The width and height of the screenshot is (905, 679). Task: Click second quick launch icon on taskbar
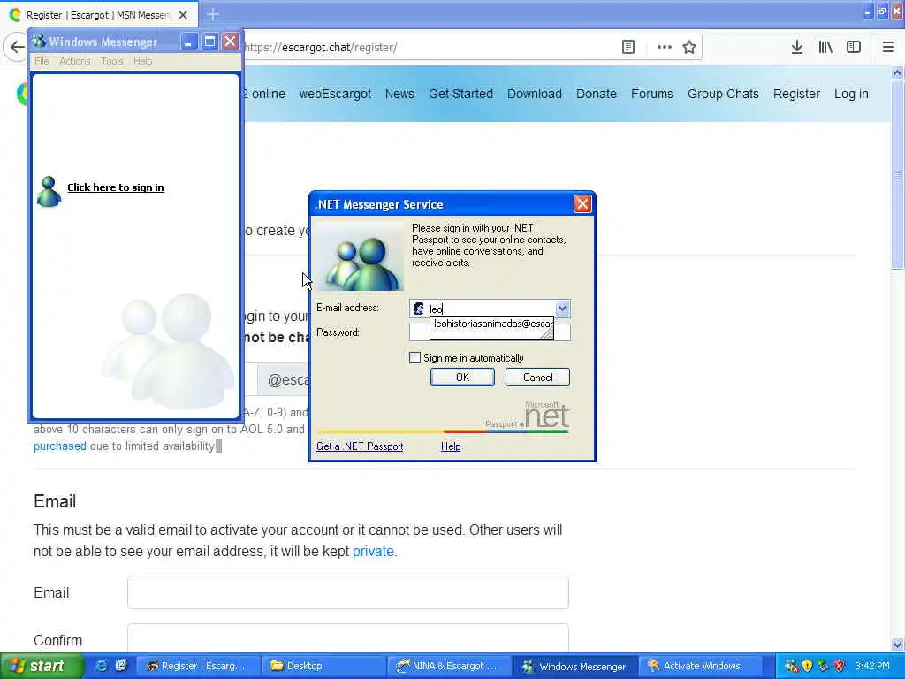point(120,666)
